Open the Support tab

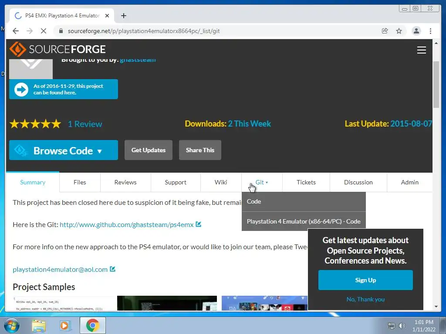pos(176,182)
